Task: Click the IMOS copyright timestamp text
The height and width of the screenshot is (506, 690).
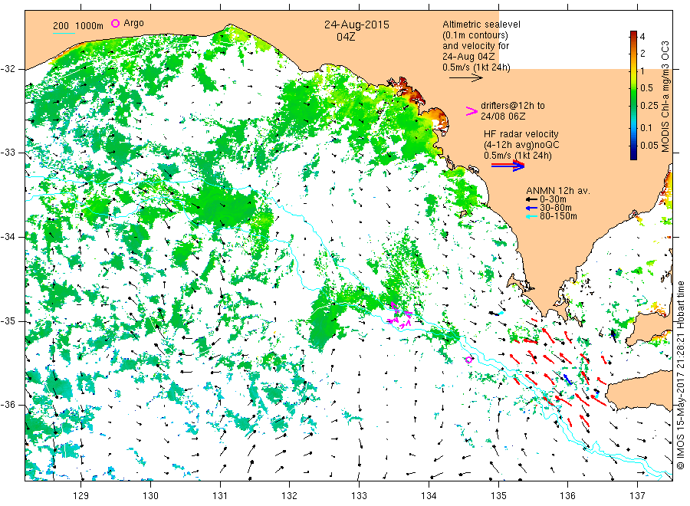Action: [x=680, y=374]
